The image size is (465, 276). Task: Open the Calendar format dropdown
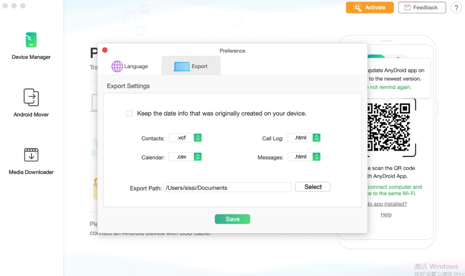(197, 157)
